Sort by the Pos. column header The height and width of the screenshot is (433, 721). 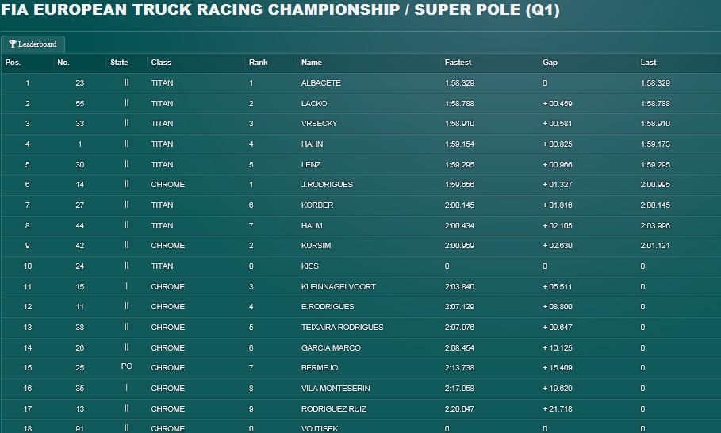coord(13,63)
